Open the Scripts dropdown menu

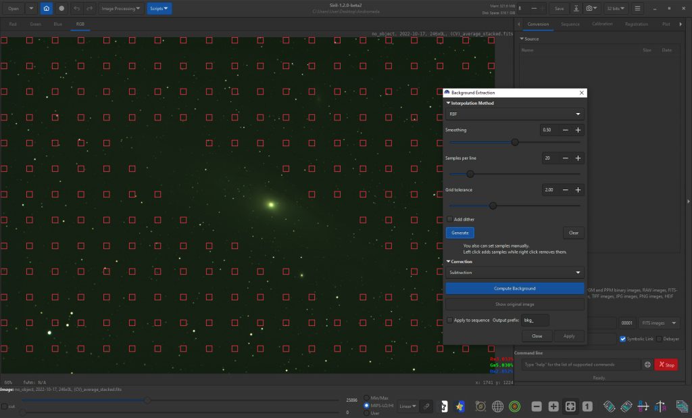[x=159, y=8]
